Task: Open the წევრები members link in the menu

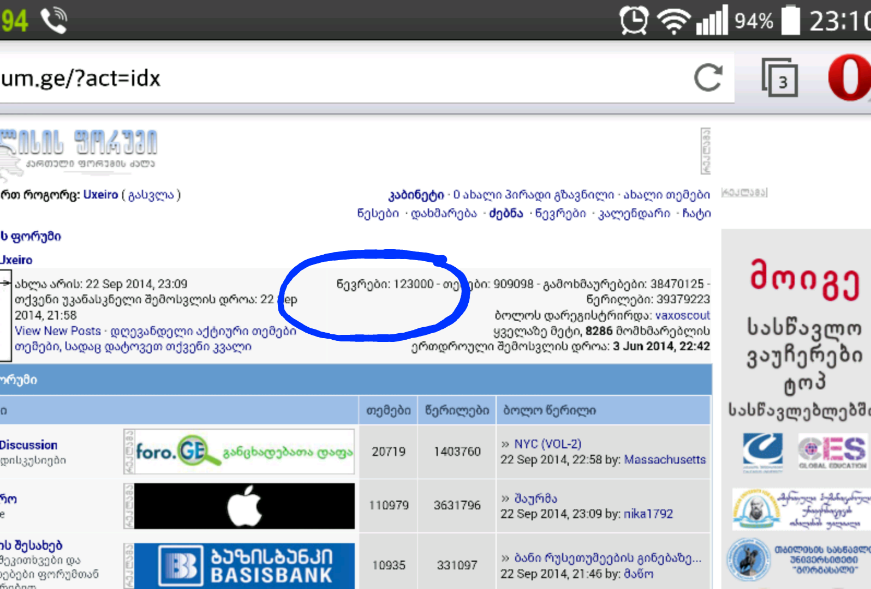Action: (560, 213)
